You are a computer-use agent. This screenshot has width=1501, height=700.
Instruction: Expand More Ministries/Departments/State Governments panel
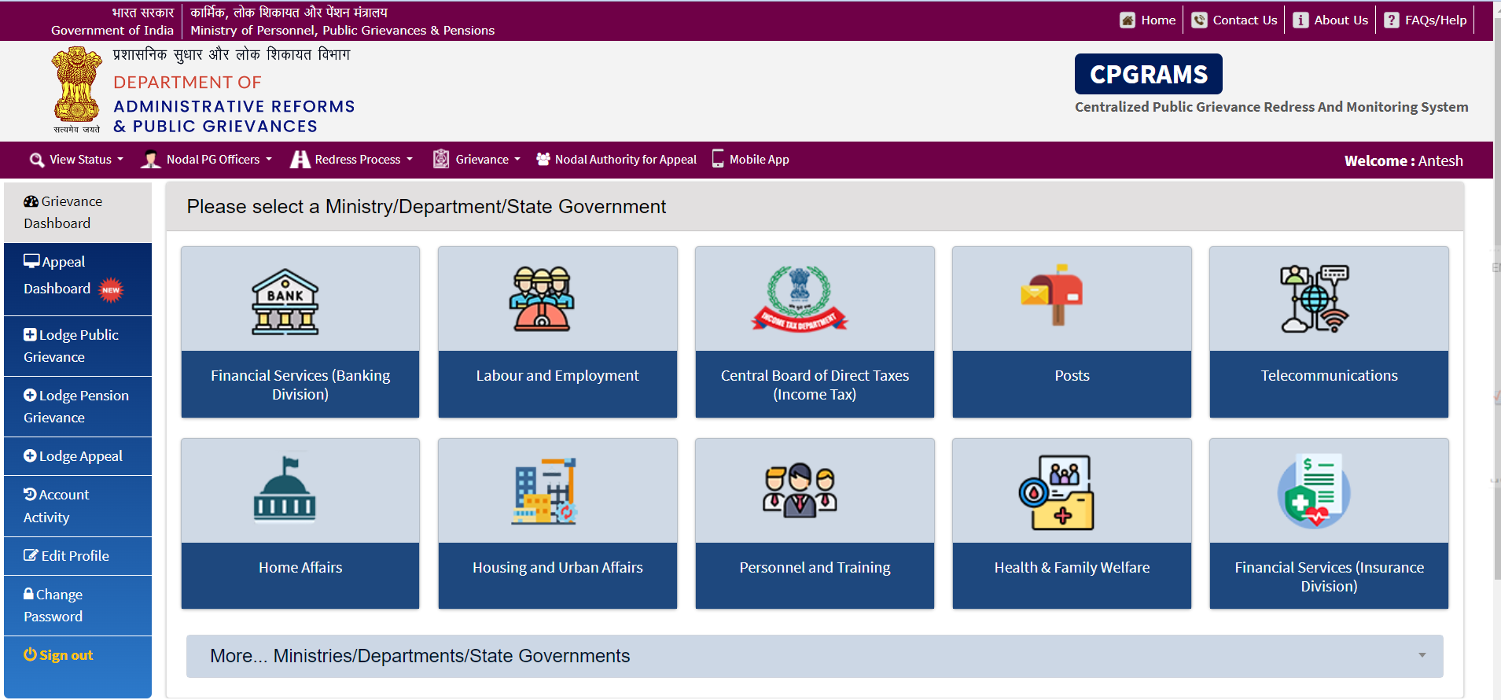click(x=815, y=656)
